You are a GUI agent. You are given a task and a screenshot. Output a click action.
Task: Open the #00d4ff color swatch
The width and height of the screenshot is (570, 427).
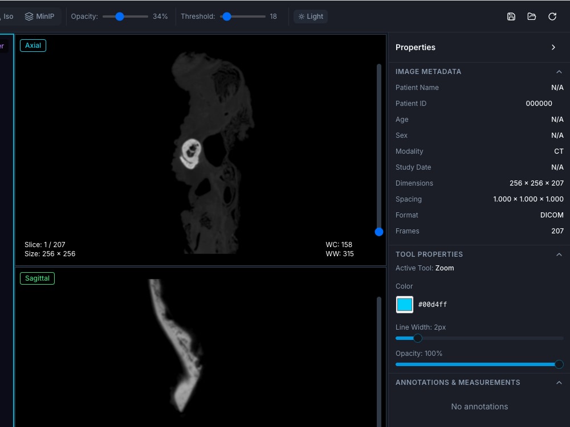(404, 304)
